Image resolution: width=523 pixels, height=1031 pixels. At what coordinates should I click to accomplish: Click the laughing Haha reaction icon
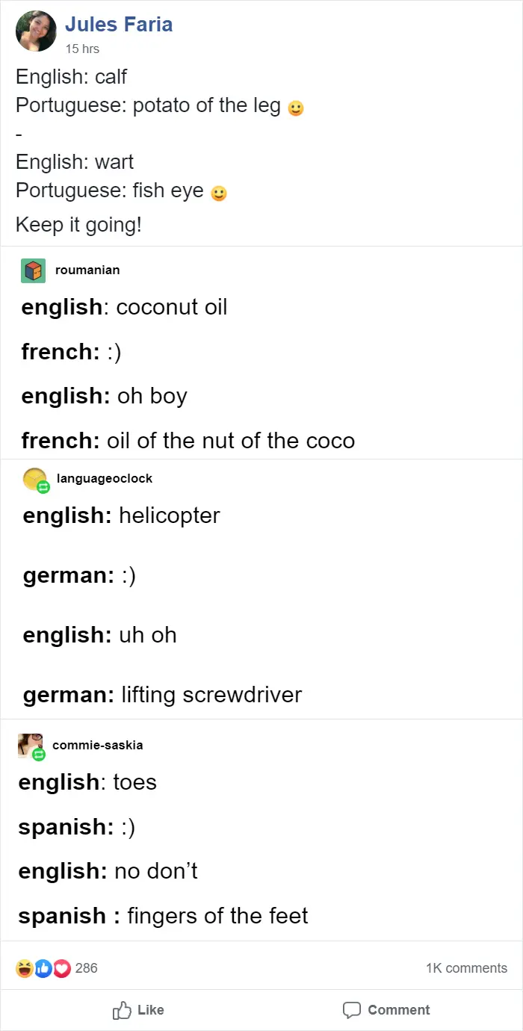tap(25, 968)
